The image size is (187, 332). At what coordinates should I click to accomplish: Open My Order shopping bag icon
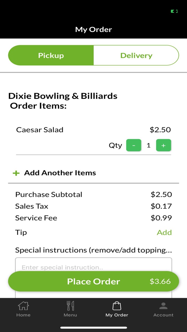pos(117,305)
